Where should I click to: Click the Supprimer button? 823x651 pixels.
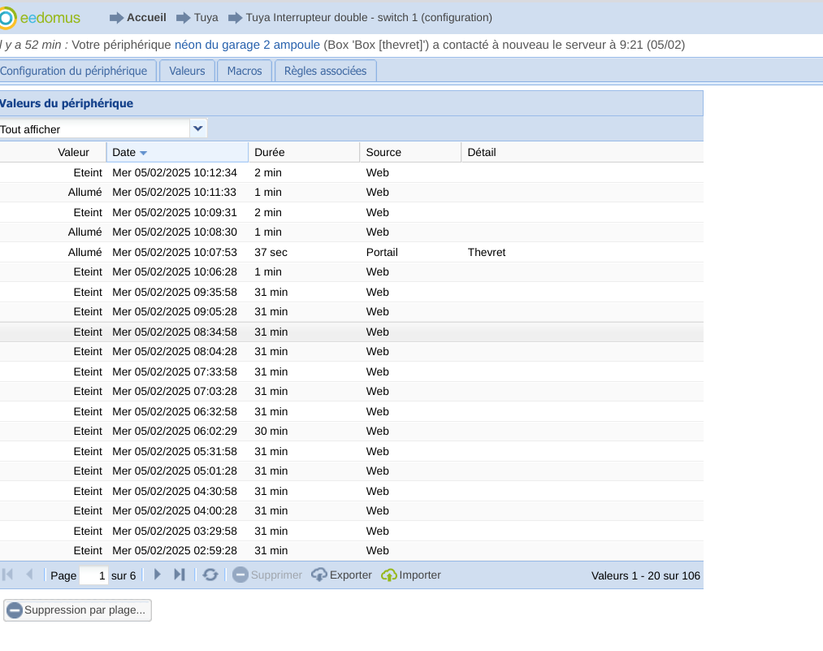[267, 575]
